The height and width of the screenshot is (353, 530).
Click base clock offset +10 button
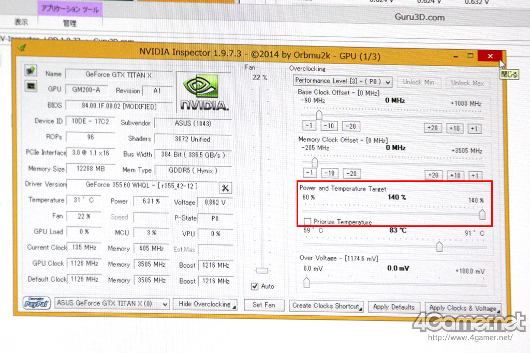pos(454,128)
